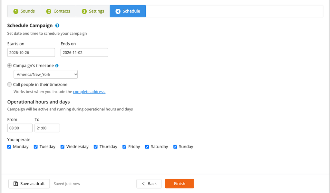Viewport: 330px width, 193px height.
Task: Go to the Settings step tab
Action: click(93, 11)
